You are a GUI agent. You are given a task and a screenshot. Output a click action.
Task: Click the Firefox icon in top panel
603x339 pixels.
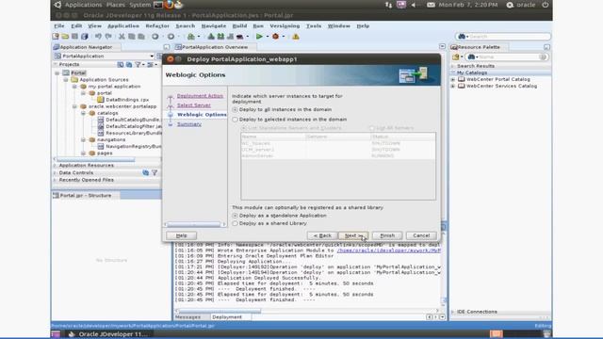pyautogui.click(x=169, y=5)
